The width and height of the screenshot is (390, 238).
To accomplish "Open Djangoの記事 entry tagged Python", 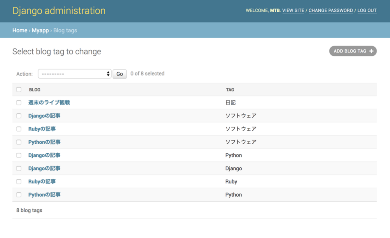I will tap(44, 155).
